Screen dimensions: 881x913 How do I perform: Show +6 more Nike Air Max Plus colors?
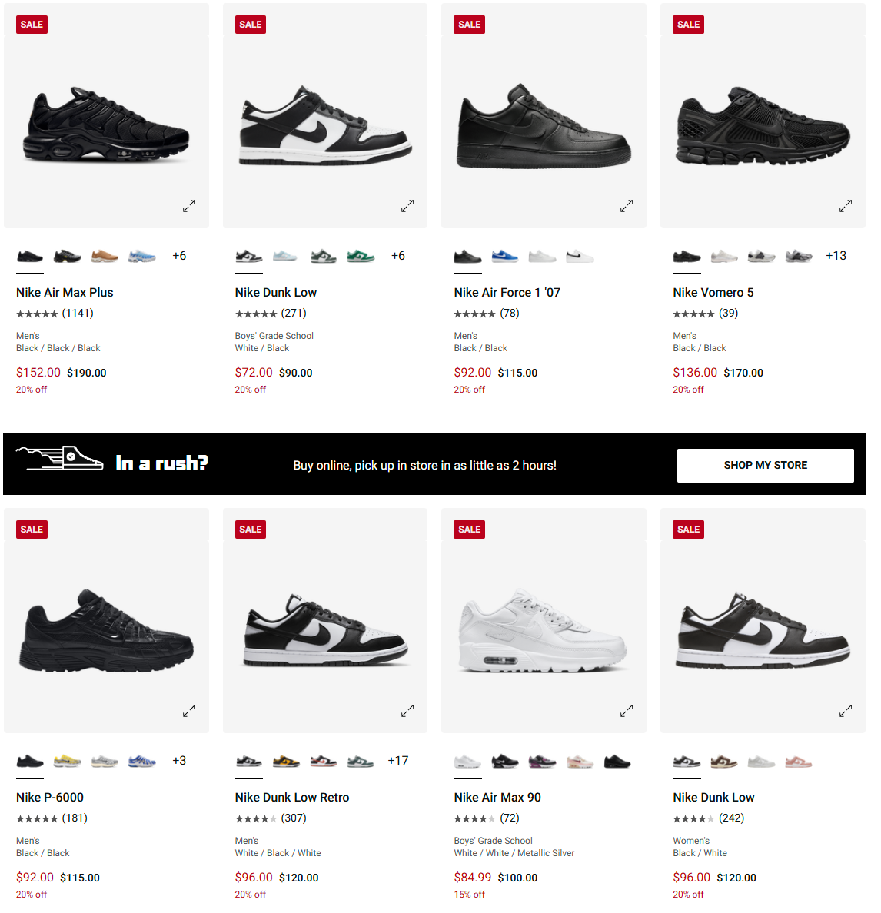pos(179,256)
